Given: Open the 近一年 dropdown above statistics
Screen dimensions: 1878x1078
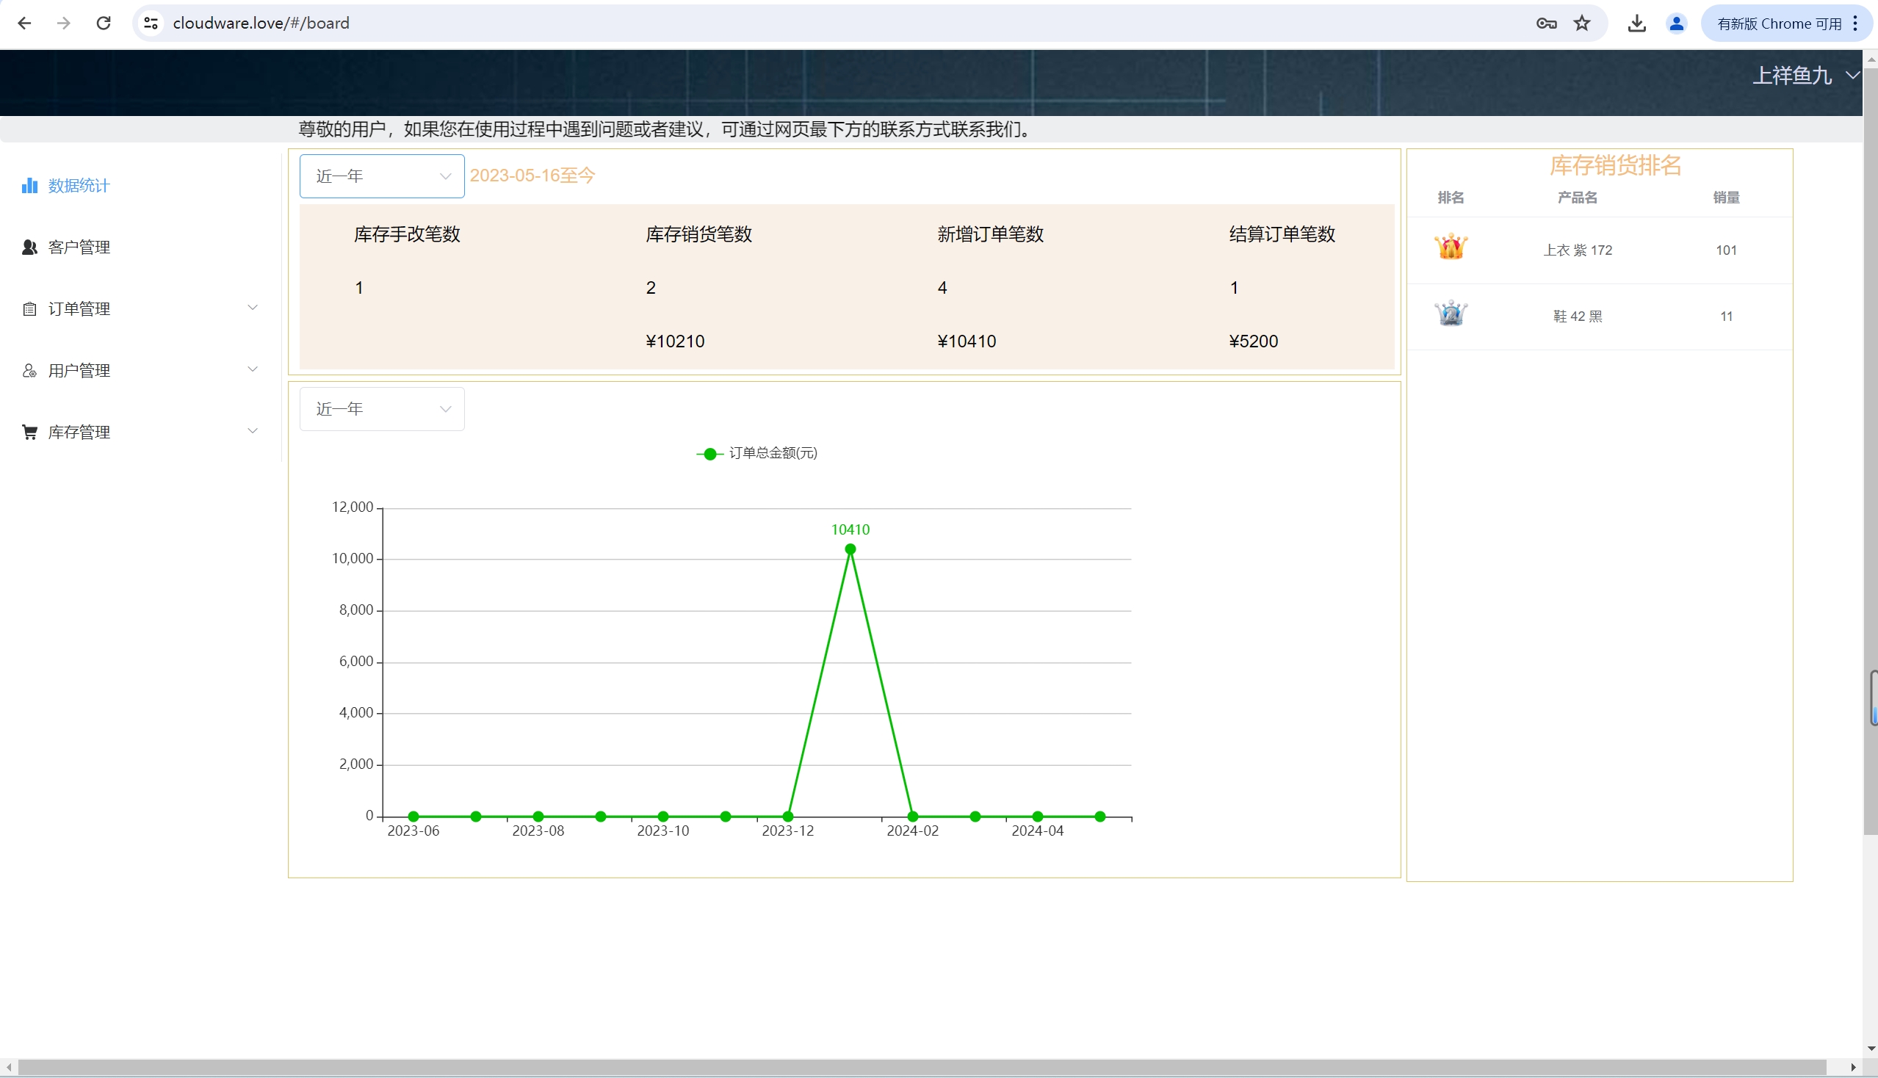Looking at the screenshot, I should pos(381,176).
